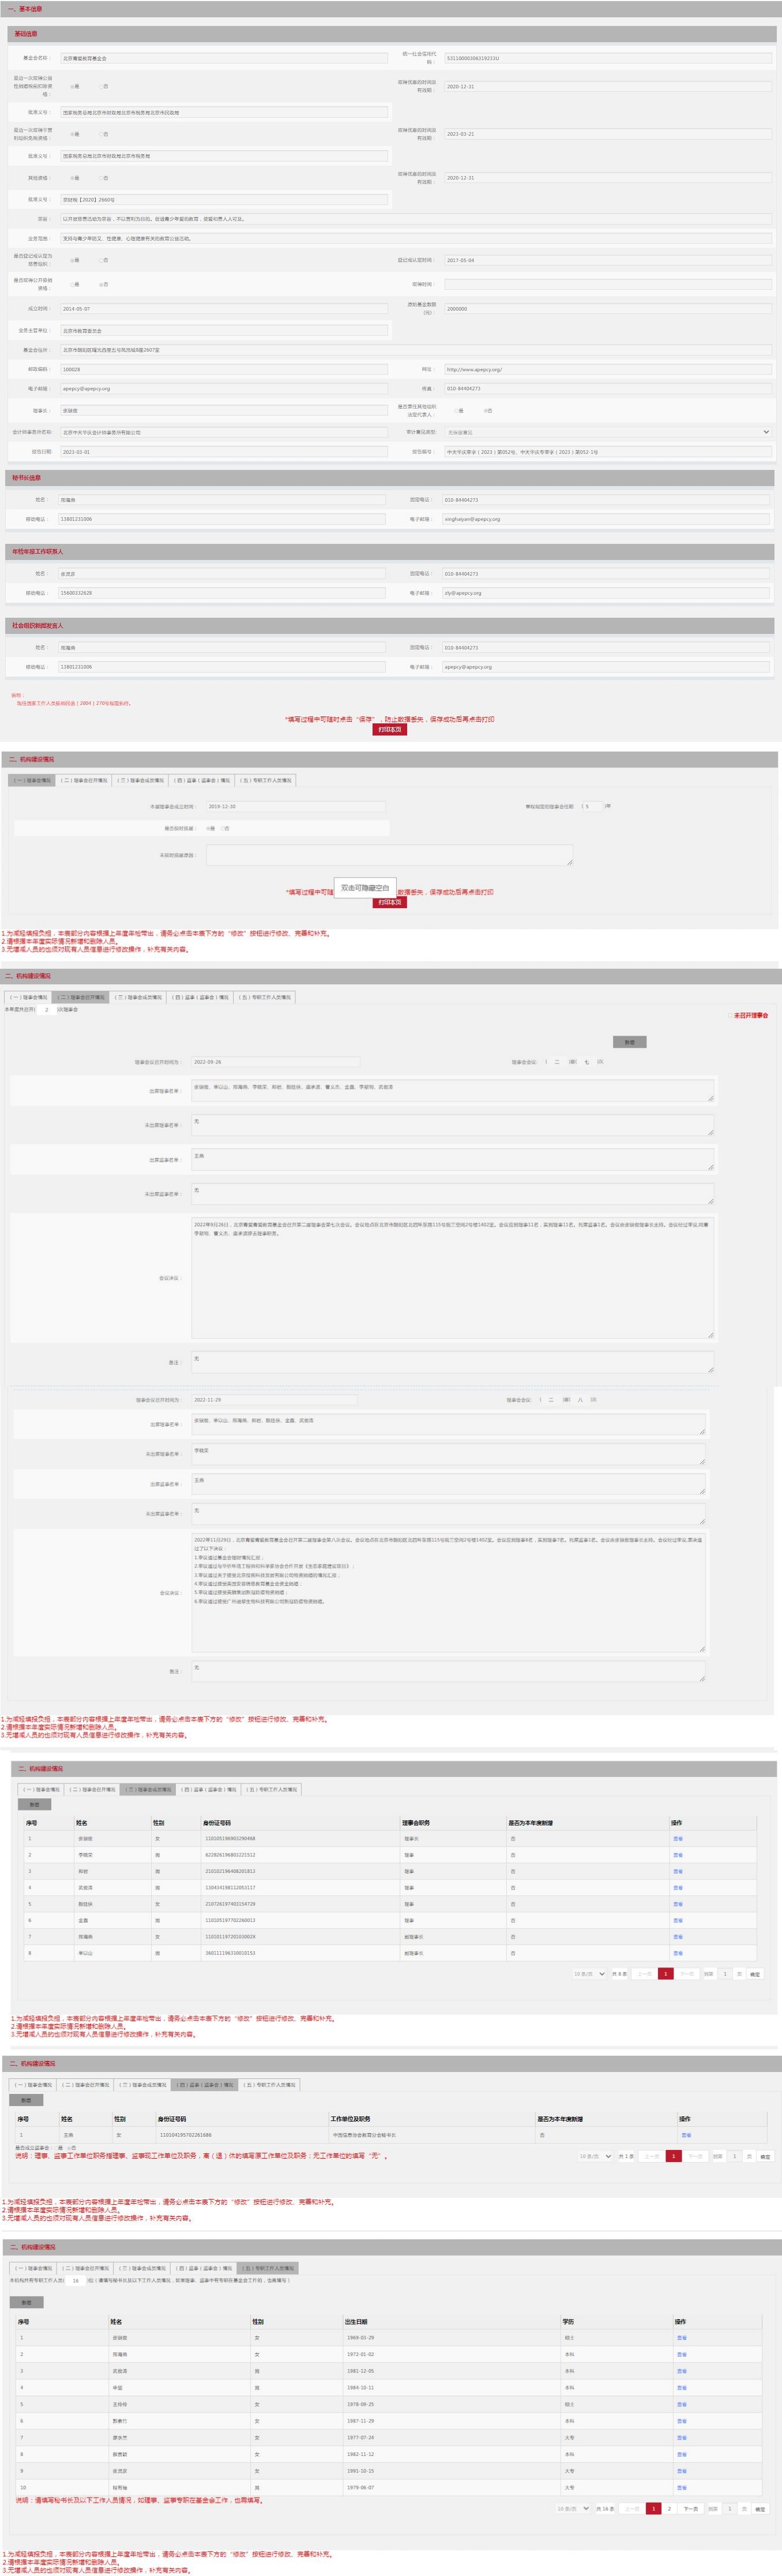Click birth date 1987-11-29 in staff table

pyautogui.click(x=360, y=2421)
